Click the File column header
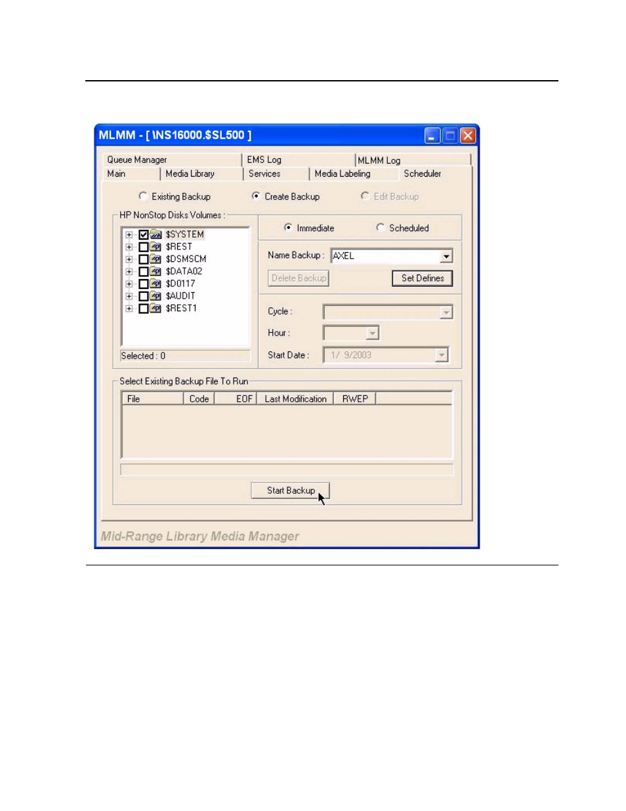 (152, 399)
